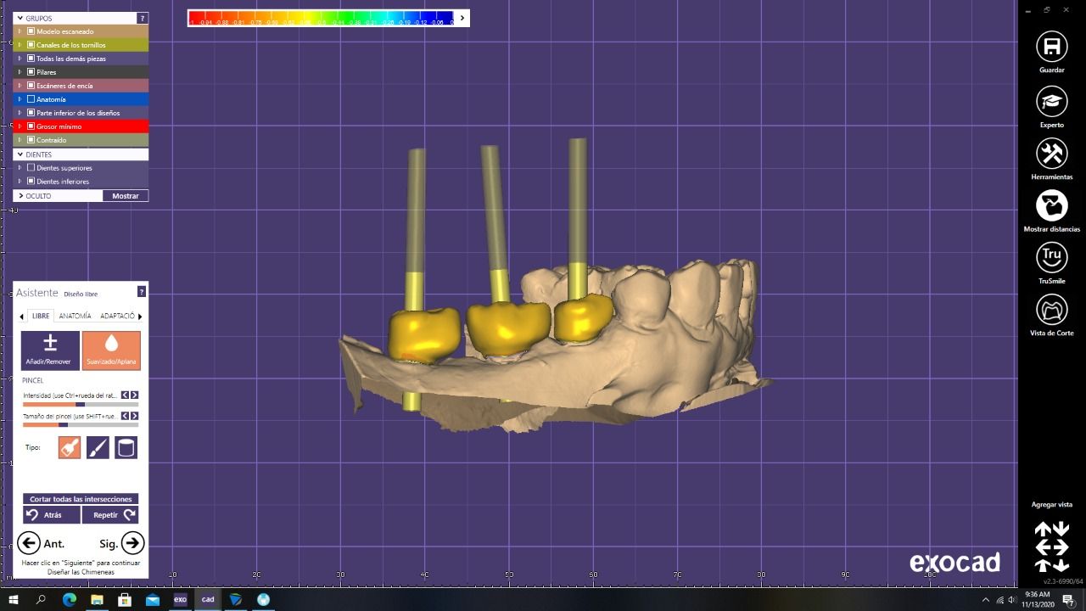
Task: Toggle the Anatomía group checkbox
Action: coord(31,99)
